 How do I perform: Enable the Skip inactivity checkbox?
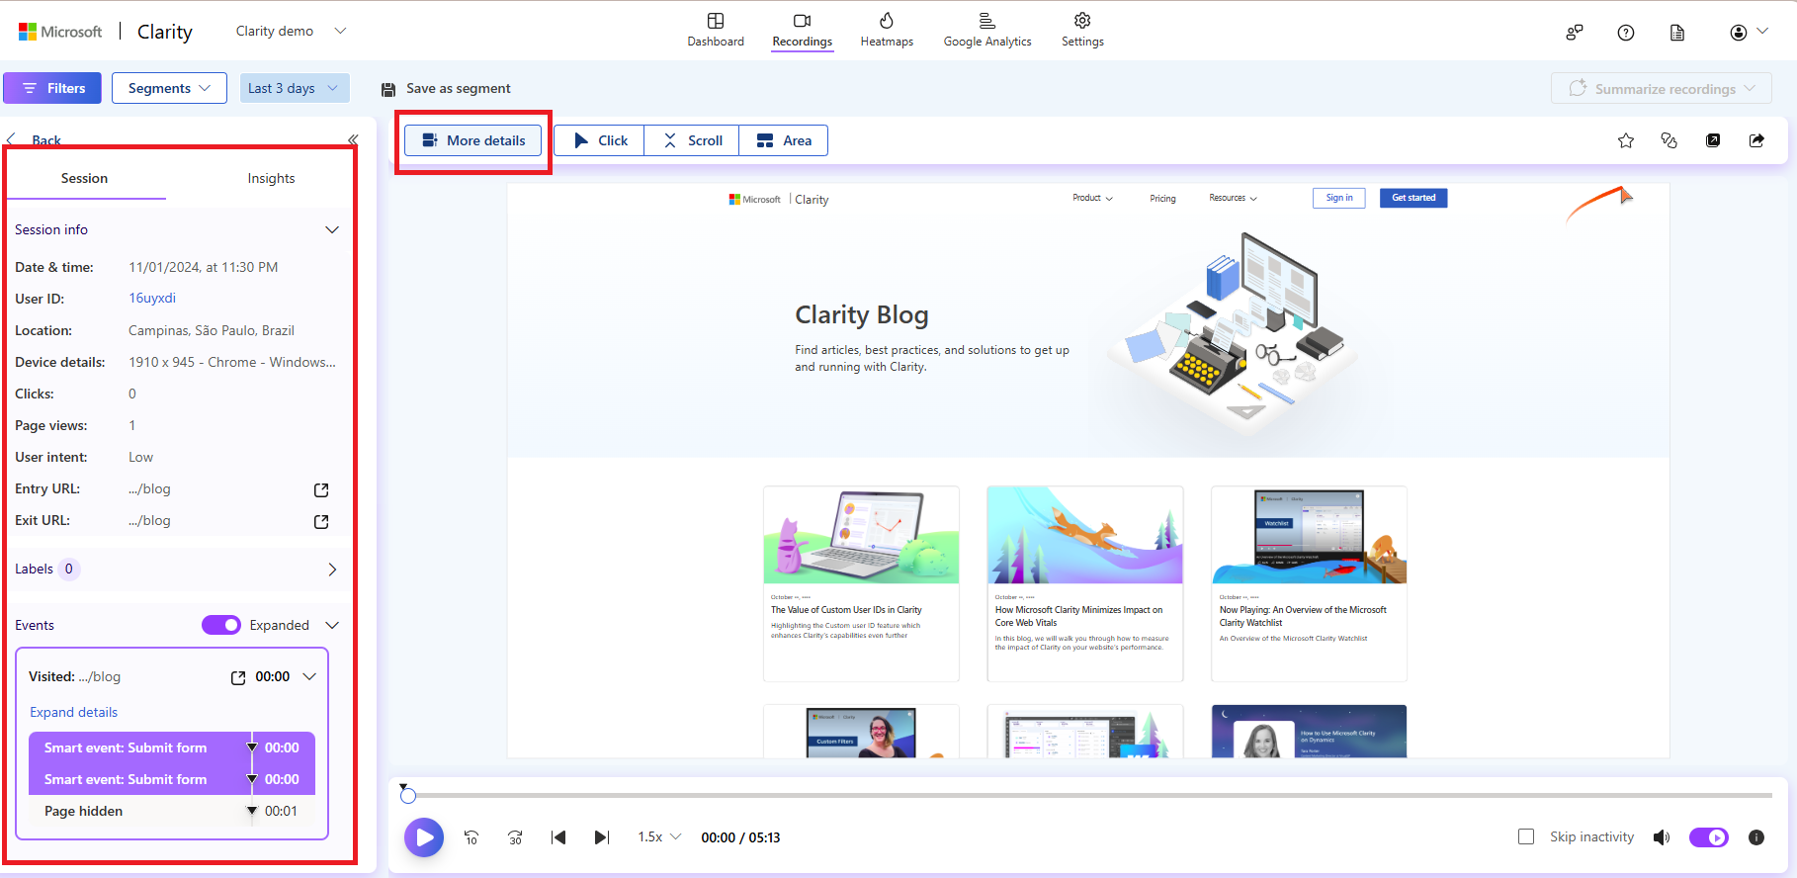tap(1526, 836)
